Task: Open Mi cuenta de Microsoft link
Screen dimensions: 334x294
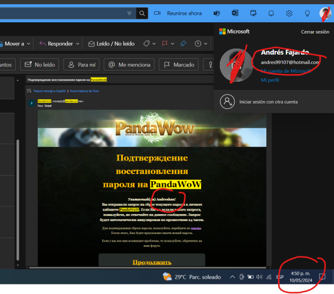Action: click(286, 71)
